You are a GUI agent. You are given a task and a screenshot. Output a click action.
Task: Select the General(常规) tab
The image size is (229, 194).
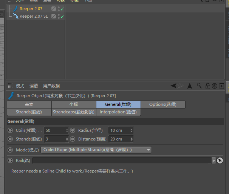coord(118,104)
